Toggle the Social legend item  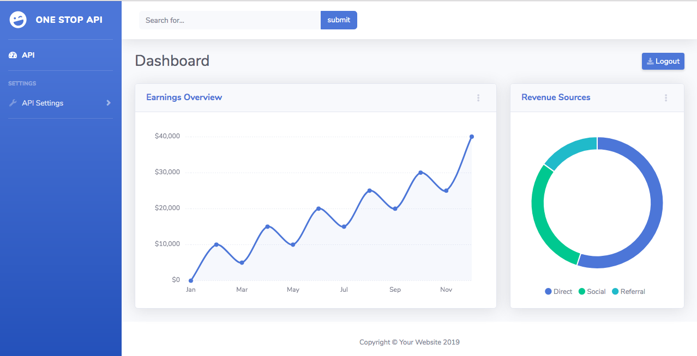592,291
